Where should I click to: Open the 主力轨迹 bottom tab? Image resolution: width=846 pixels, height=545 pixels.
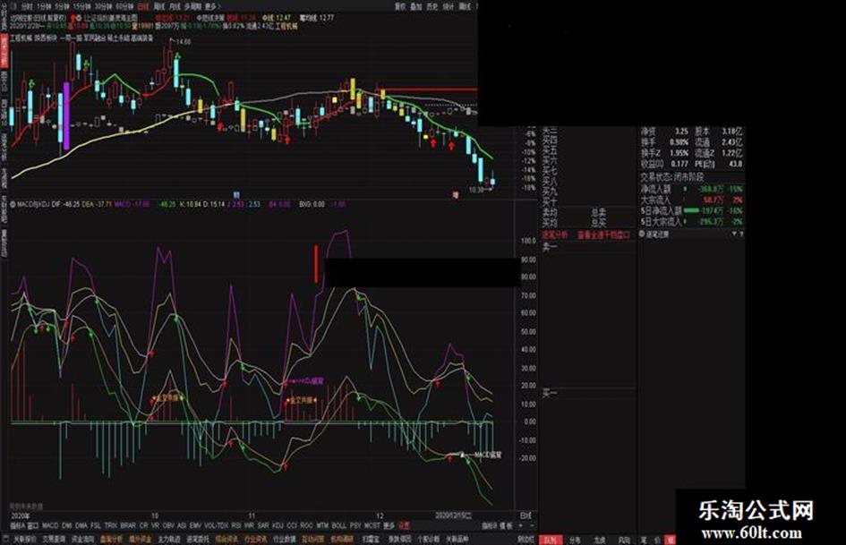pyautogui.click(x=169, y=539)
